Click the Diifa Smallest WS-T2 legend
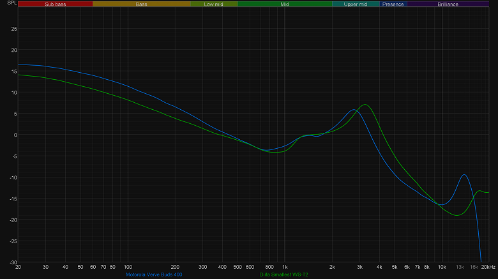 point(283,275)
